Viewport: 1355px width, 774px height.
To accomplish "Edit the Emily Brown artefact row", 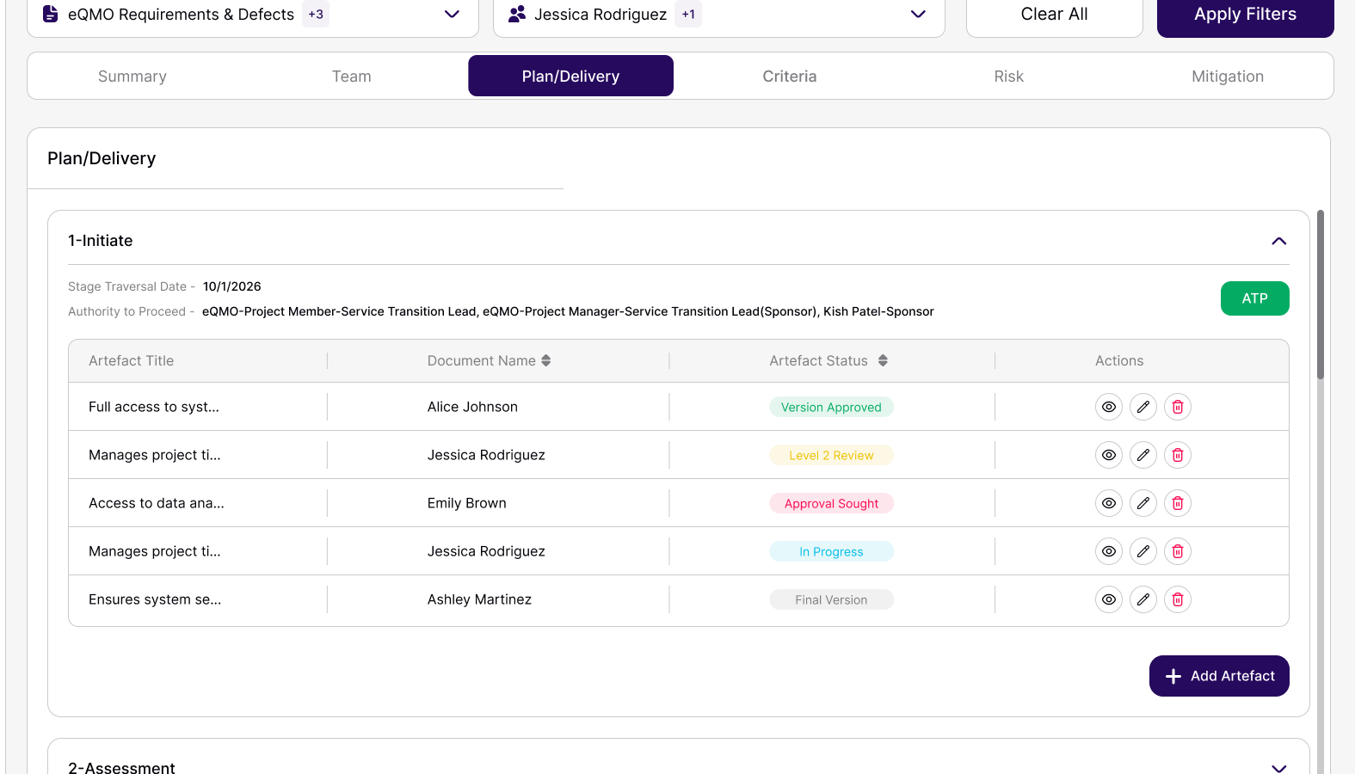I will pos(1143,503).
